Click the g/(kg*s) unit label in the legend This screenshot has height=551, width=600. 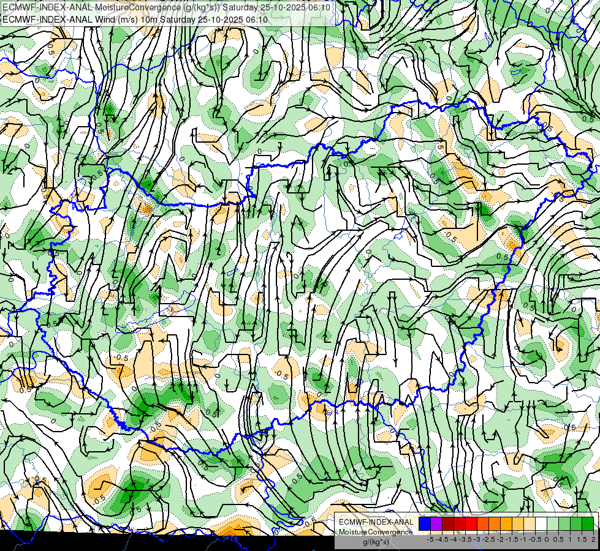pos(376,542)
